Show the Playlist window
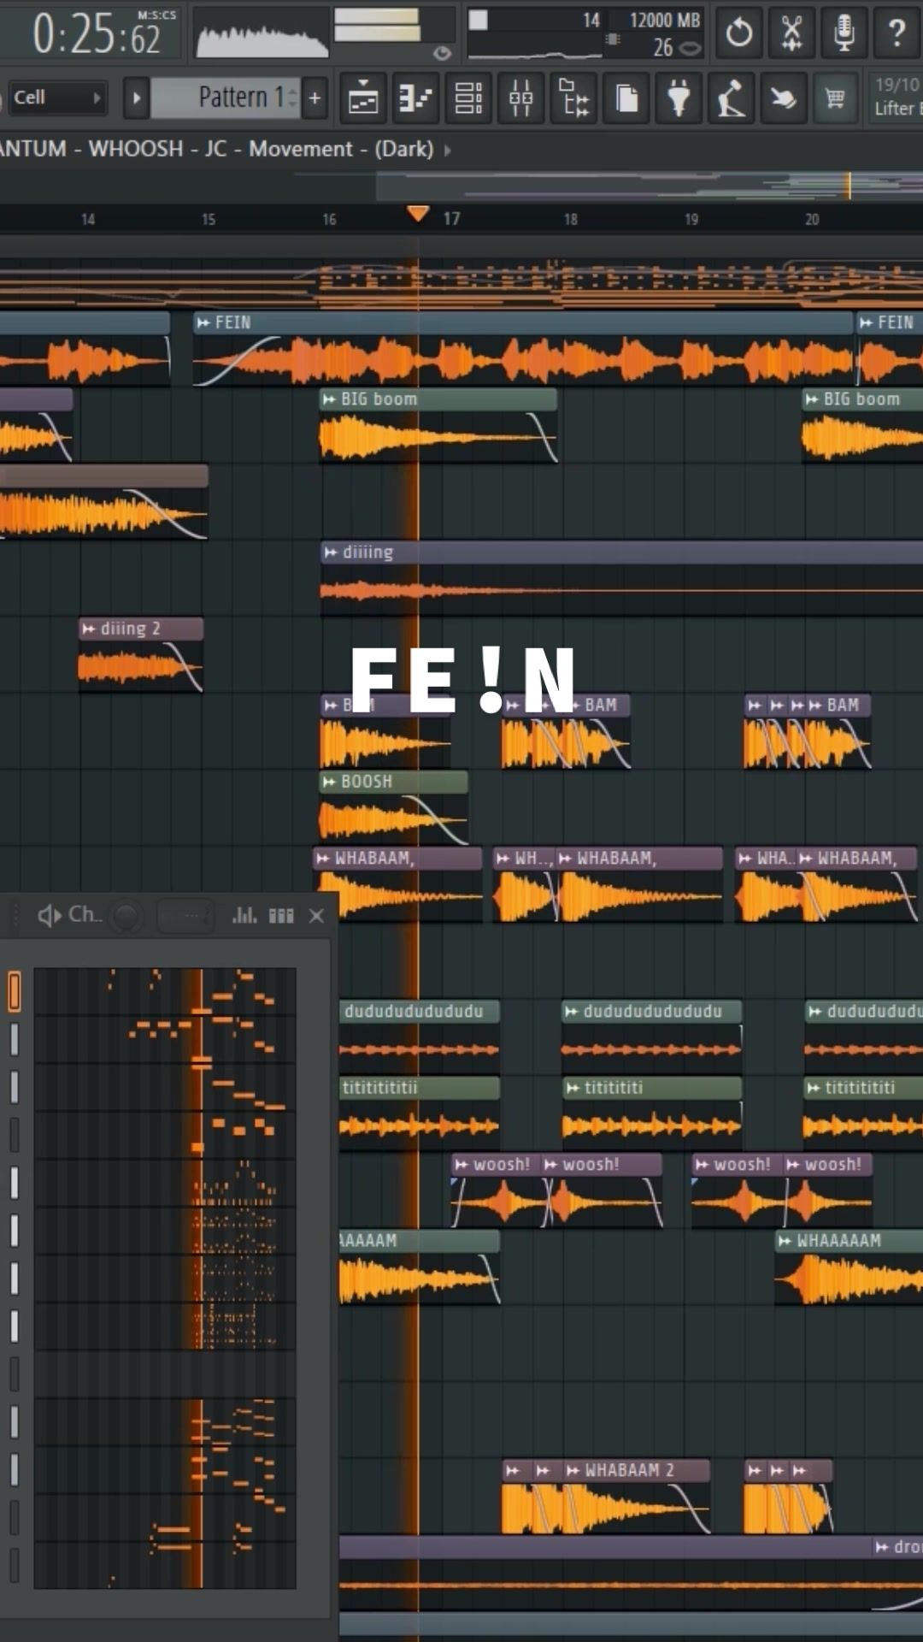 [363, 99]
